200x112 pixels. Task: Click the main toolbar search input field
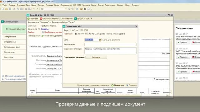pyautogui.click(x=54, y=9)
